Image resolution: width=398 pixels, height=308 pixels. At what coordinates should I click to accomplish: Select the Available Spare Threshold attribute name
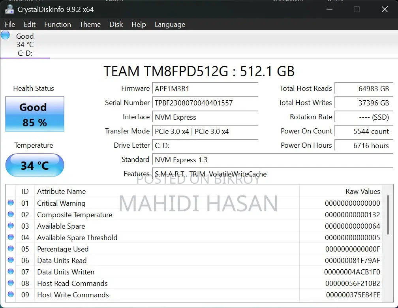pyautogui.click(x=77, y=238)
